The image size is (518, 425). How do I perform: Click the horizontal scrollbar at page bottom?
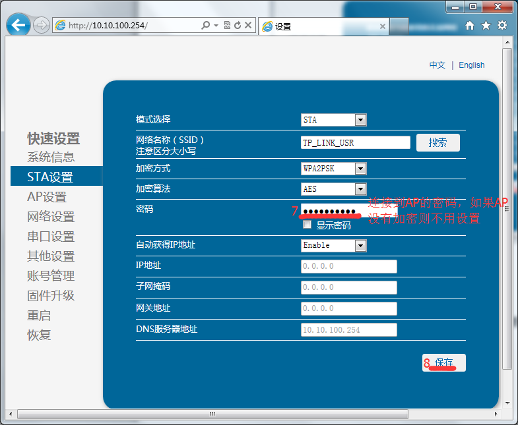pos(211,414)
